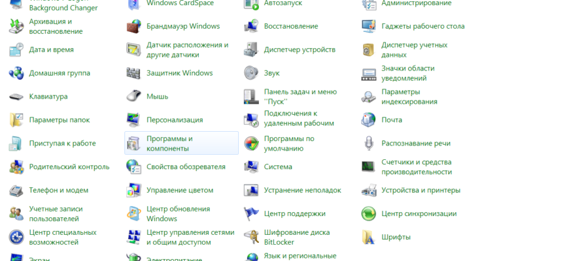Open the Параметры папок folder icon
This screenshot has width=569, height=261.
pyautogui.click(x=16, y=120)
